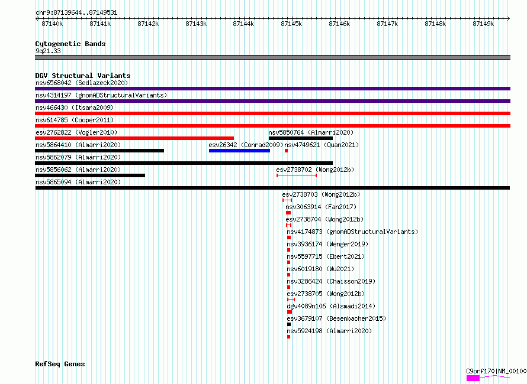Click nsv5856062 (Almarri2020) label
Viewport: 527px width, 384px height.
[78, 170]
